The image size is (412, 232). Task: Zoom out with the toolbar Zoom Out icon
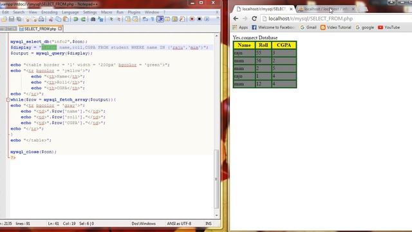tap(118, 19)
